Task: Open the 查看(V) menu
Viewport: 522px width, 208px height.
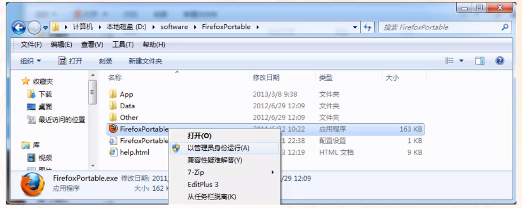Action: [92, 45]
